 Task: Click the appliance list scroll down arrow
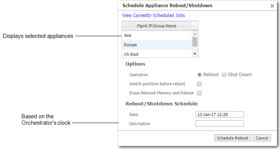coord(195,54)
